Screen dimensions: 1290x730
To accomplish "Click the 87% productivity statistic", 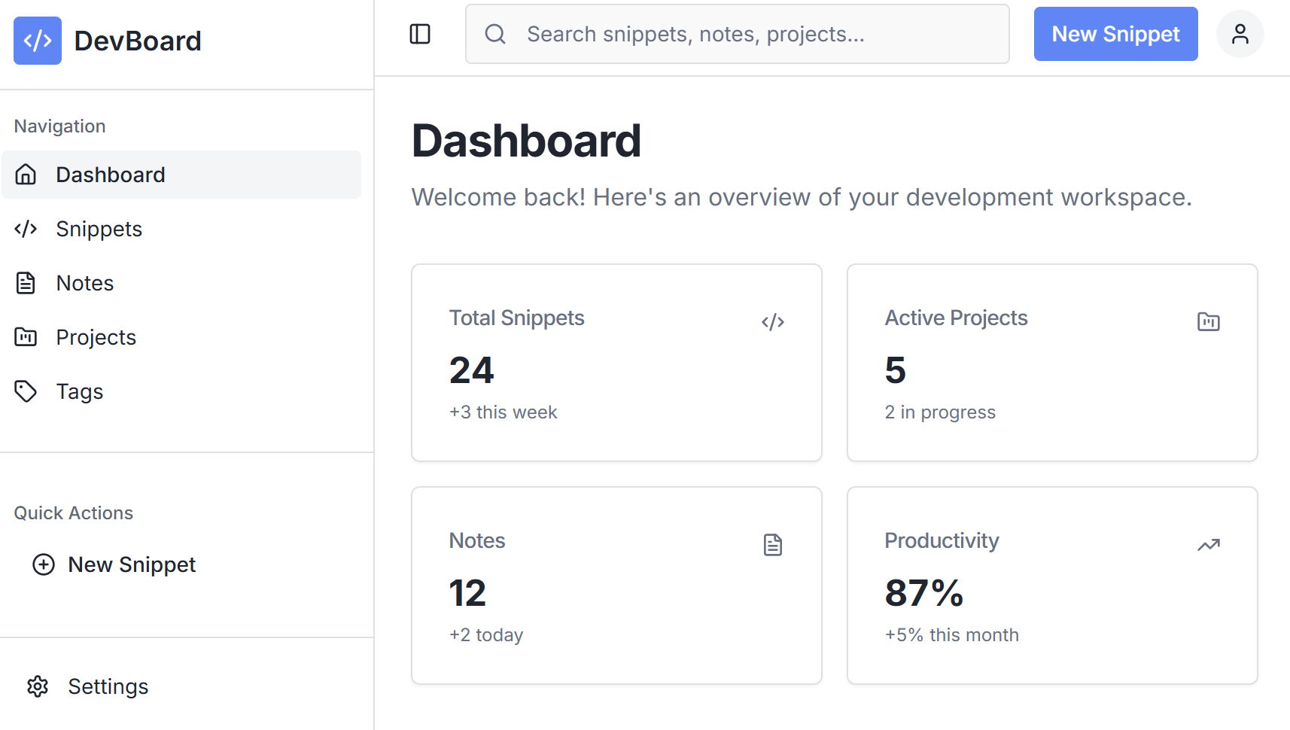I will pyautogui.click(x=923, y=594).
